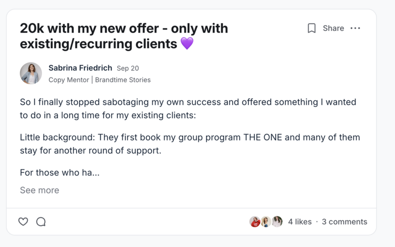
Task: Expand the post with See more
Action: tap(39, 190)
